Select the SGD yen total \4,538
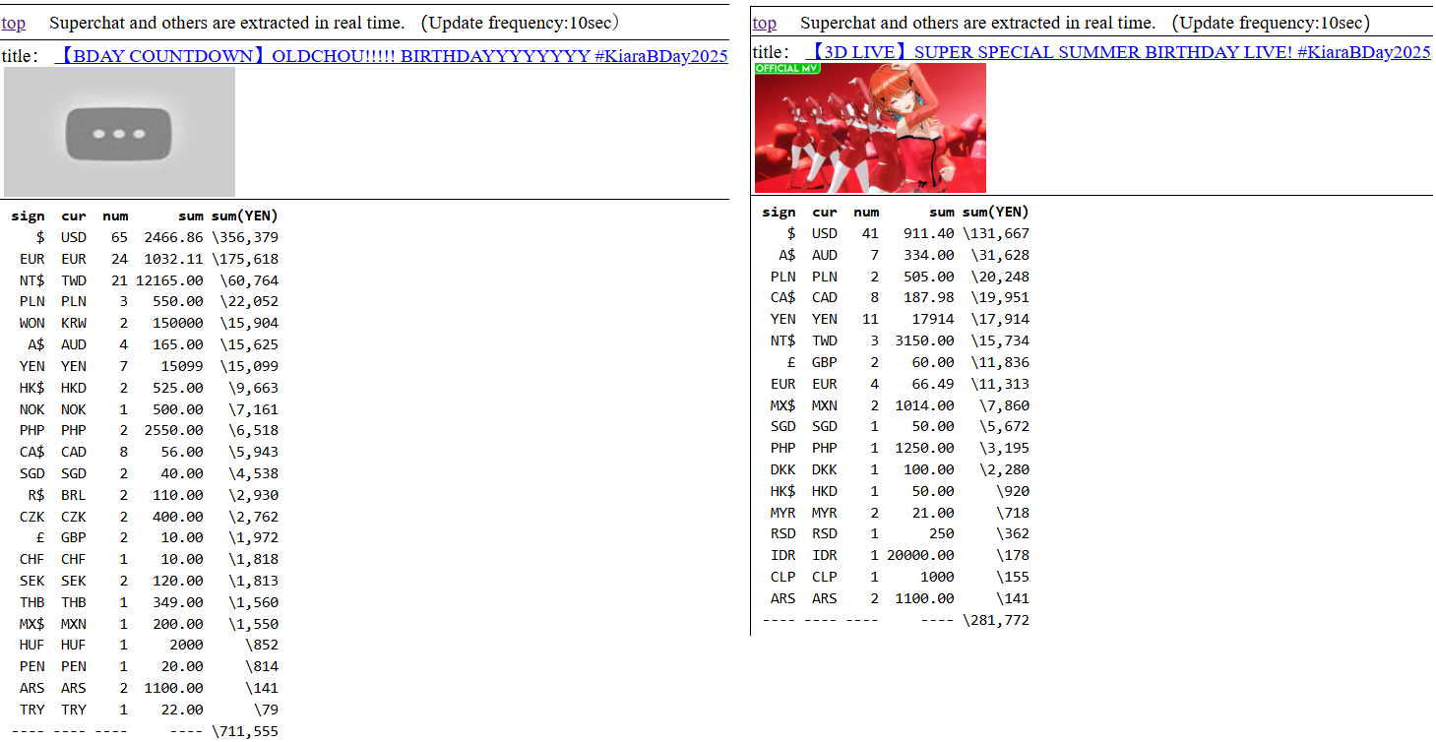 (x=253, y=473)
